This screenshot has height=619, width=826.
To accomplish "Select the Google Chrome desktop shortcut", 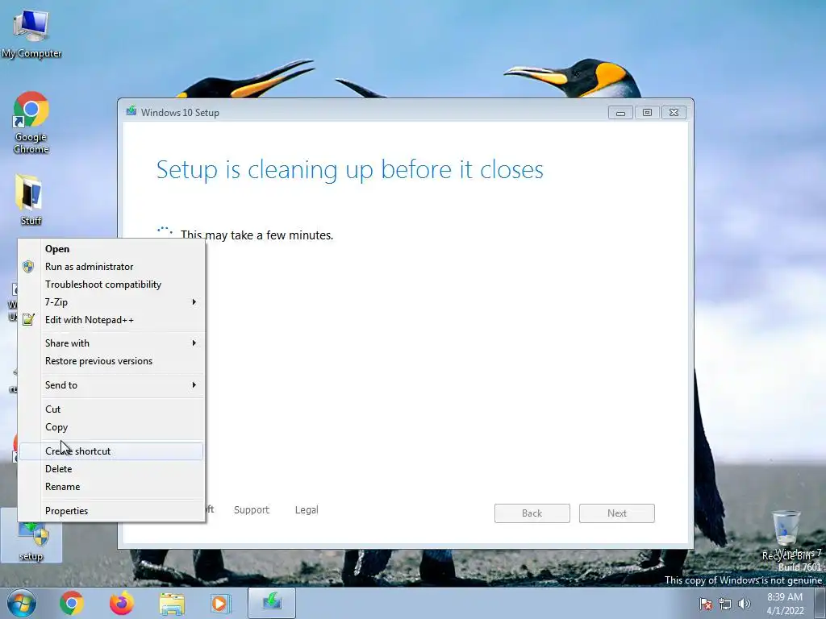I will click(x=31, y=123).
